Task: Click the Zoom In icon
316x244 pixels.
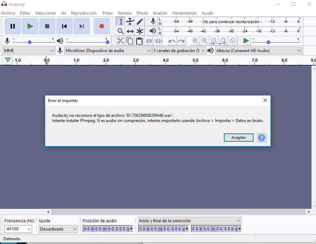Action: [x=195, y=41]
